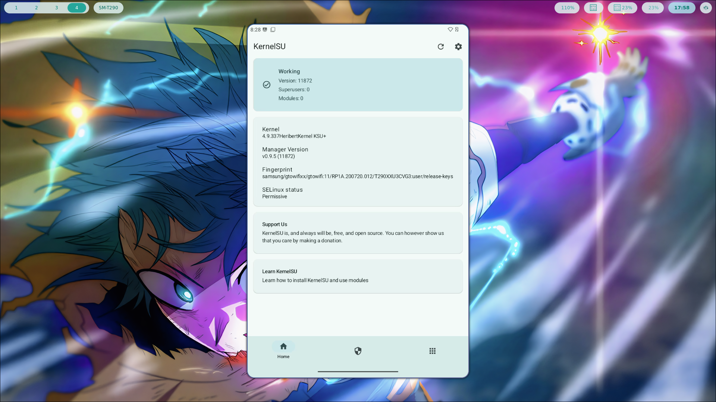Click the Working status checkmark icon
The image size is (716, 402).
pos(267,85)
